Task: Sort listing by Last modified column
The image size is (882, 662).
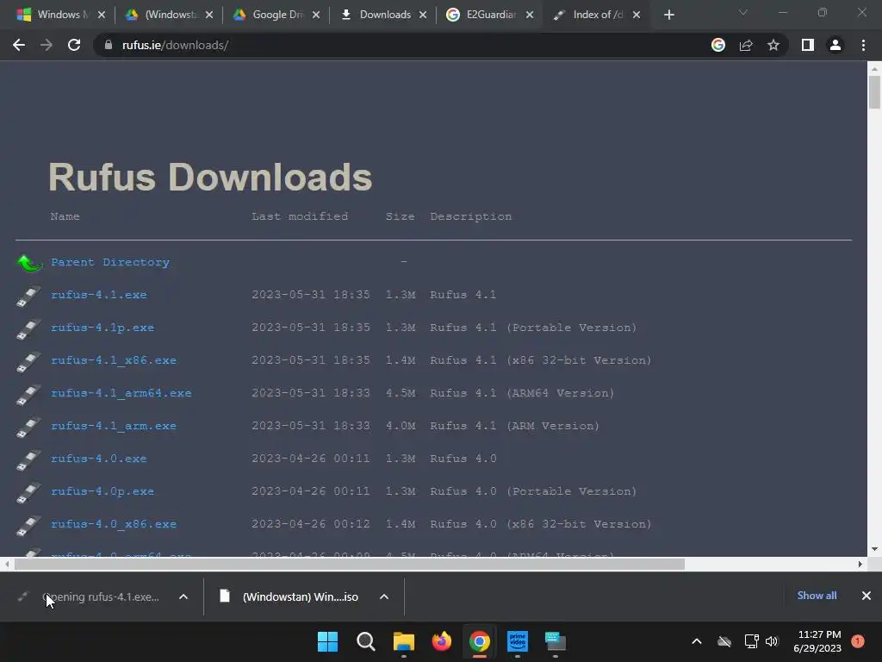Action: click(x=300, y=216)
